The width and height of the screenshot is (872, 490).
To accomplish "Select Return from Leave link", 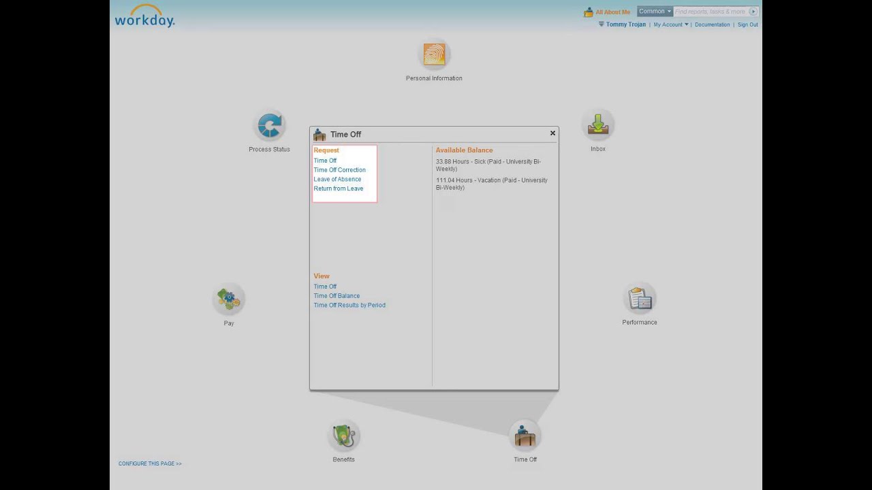I will point(338,189).
